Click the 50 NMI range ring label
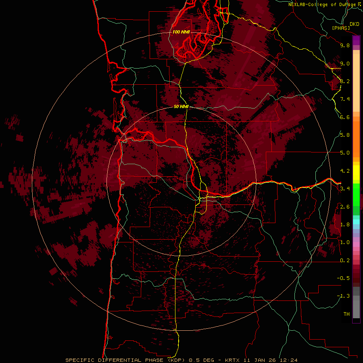Image resolution: width=363 pixels, height=363 pixels. [x=181, y=106]
